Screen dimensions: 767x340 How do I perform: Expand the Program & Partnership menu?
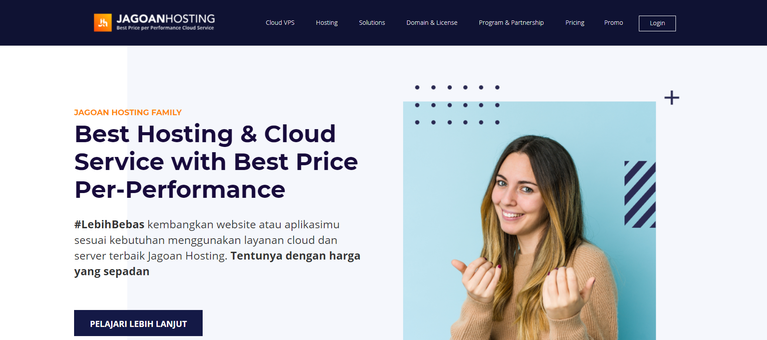click(x=511, y=23)
